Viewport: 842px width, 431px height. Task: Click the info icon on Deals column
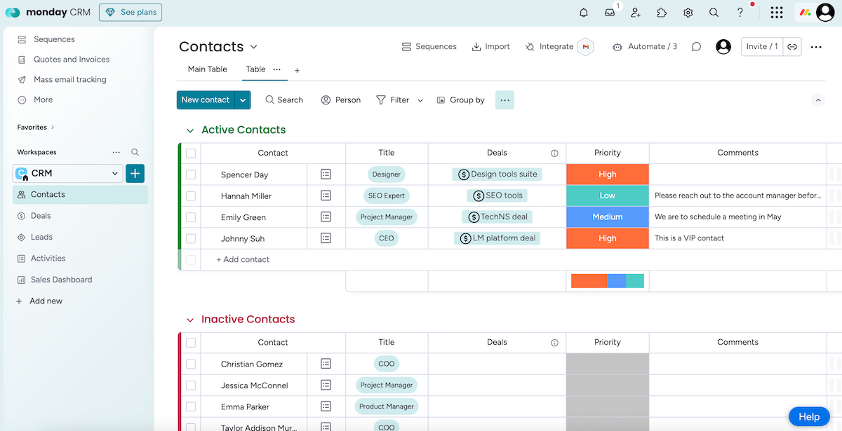[555, 152]
